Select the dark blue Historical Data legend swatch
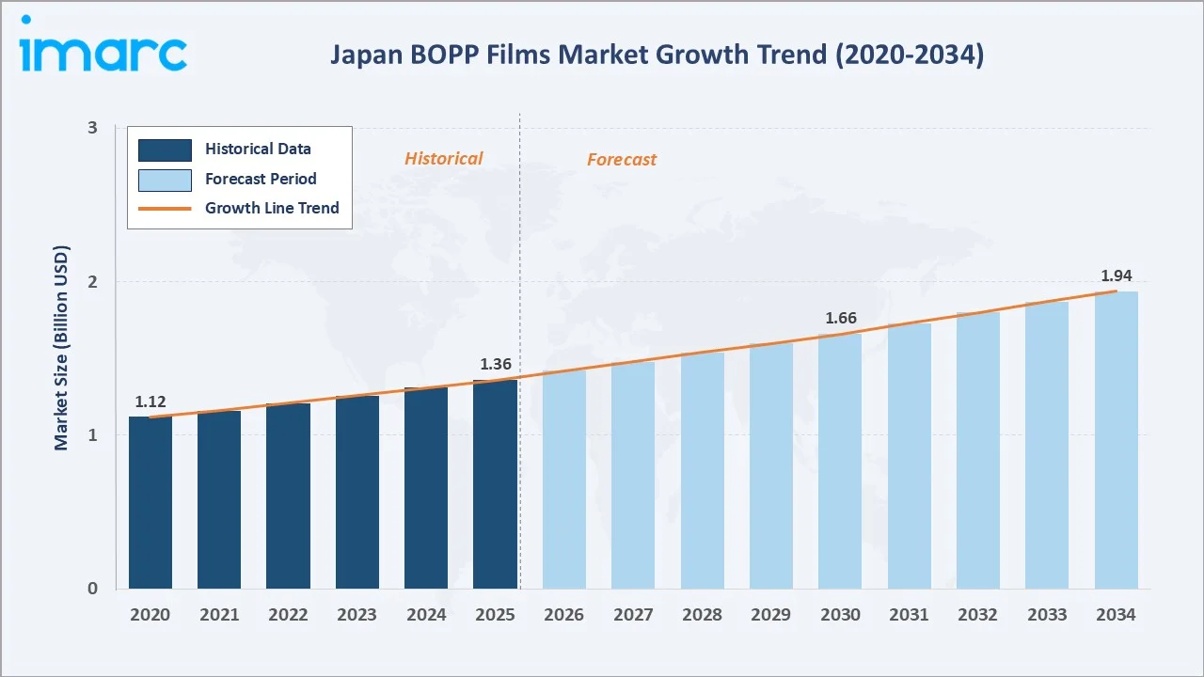 [x=165, y=150]
